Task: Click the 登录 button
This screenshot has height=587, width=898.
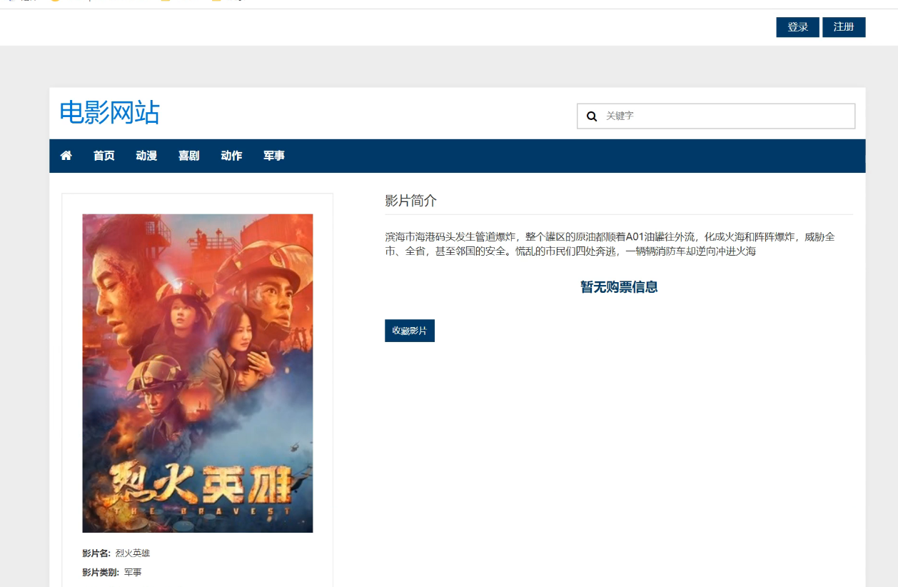Action: (x=798, y=27)
